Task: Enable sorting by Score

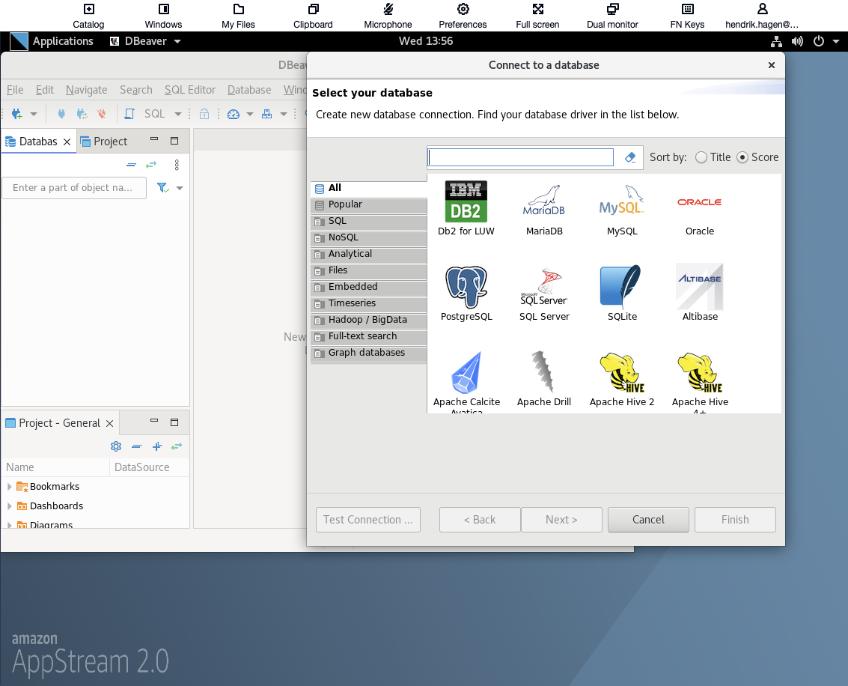Action: coord(742,157)
